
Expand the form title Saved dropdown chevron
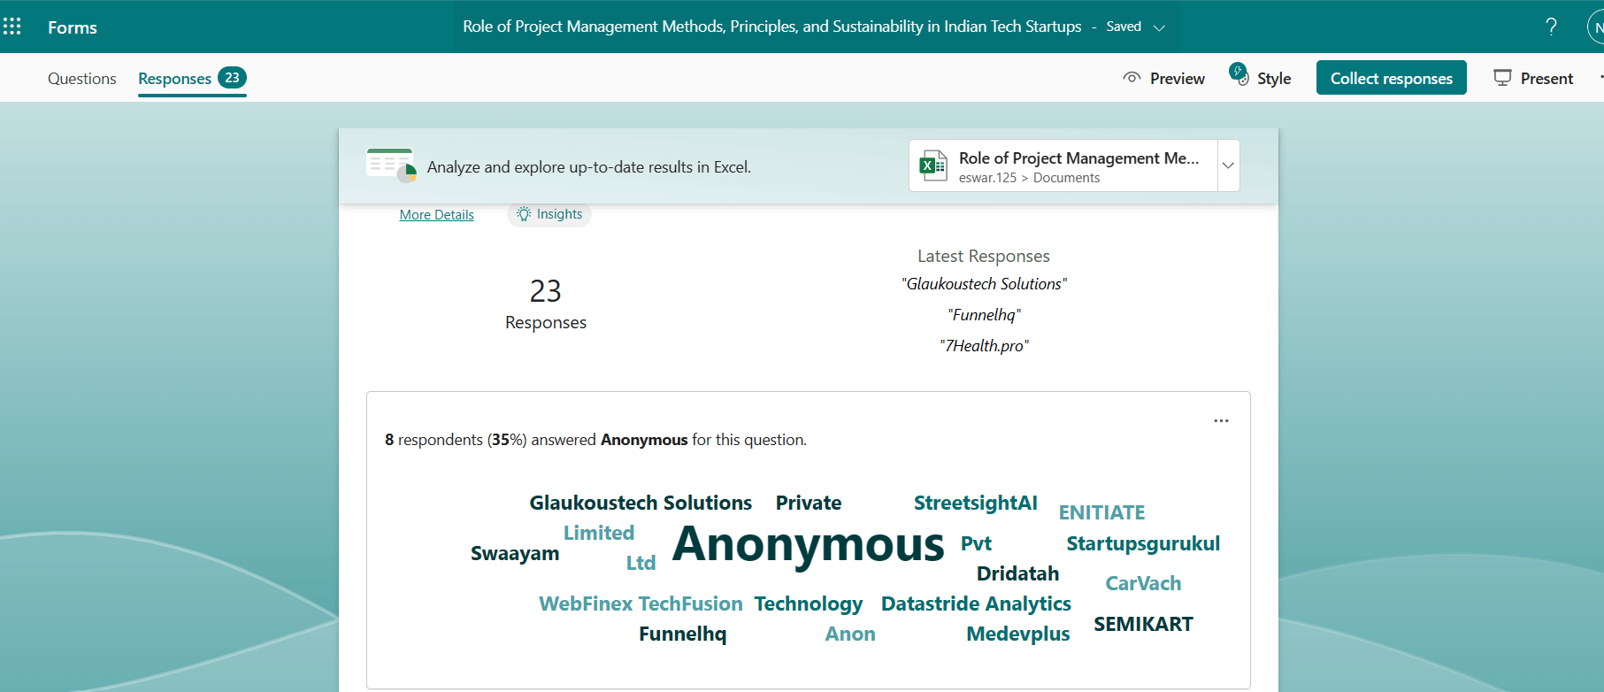[1159, 27]
